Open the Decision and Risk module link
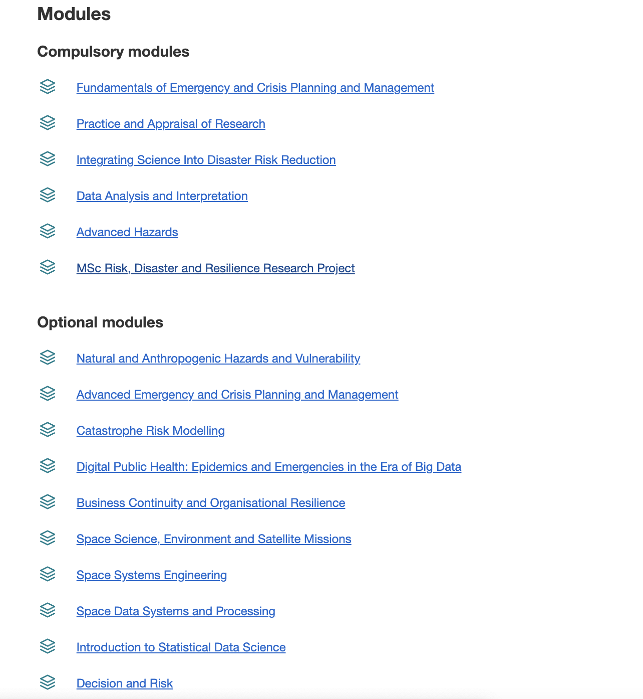The image size is (643, 699). [x=125, y=683]
